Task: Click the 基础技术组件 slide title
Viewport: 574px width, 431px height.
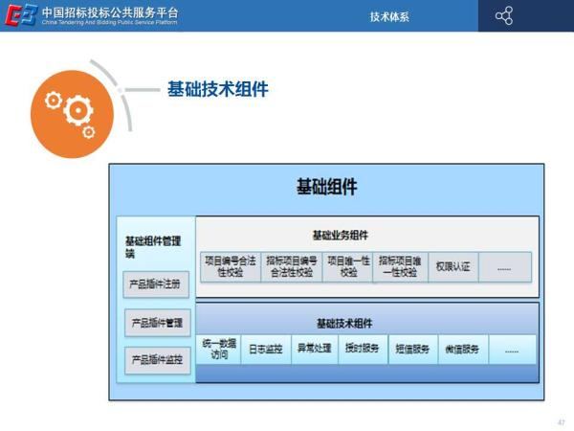Action: (217, 89)
